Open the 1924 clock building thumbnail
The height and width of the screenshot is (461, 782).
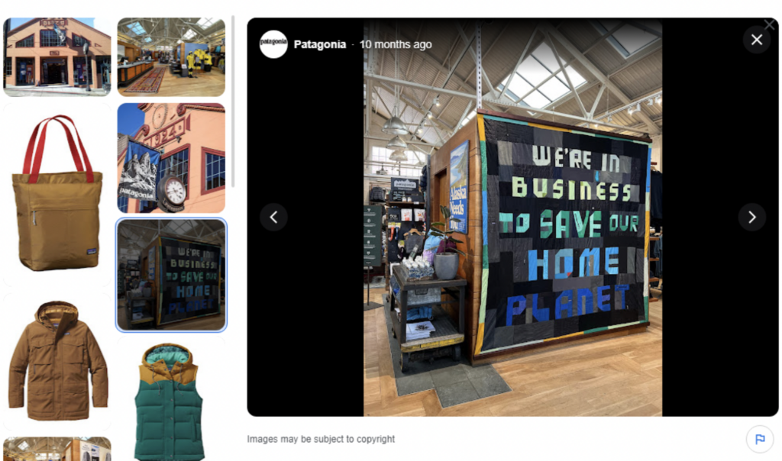171,158
